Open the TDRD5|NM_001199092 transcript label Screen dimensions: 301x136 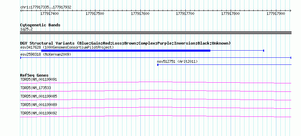tap(39, 113)
